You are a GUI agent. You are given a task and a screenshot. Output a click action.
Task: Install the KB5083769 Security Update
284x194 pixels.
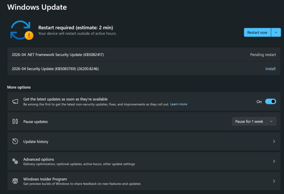pos(270,69)
